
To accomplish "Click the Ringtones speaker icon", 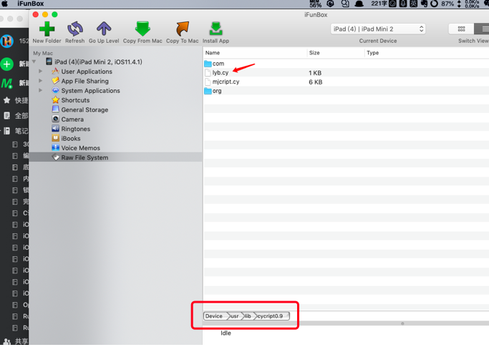I will [56, 129].
